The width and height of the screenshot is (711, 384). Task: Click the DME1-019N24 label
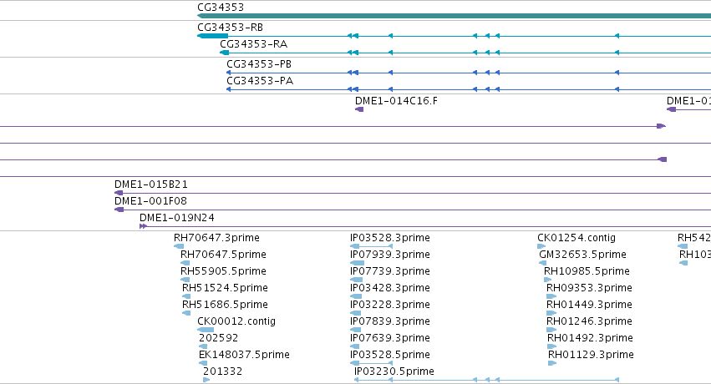tap(177, 217)
